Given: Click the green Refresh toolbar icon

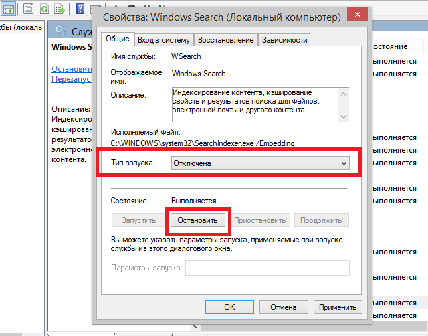Looking at the screenshot, I should 44,9.
